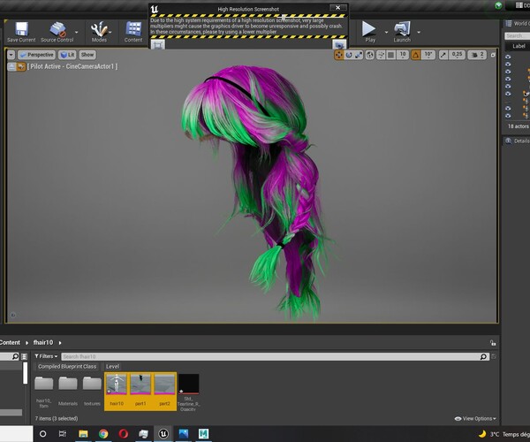Image resolution: width=530 pixels, height=442 pixels.
Task: Toggle visibility of the sixth actor in World Outliner
Action: pyautogui.click(x=508, y=94)
